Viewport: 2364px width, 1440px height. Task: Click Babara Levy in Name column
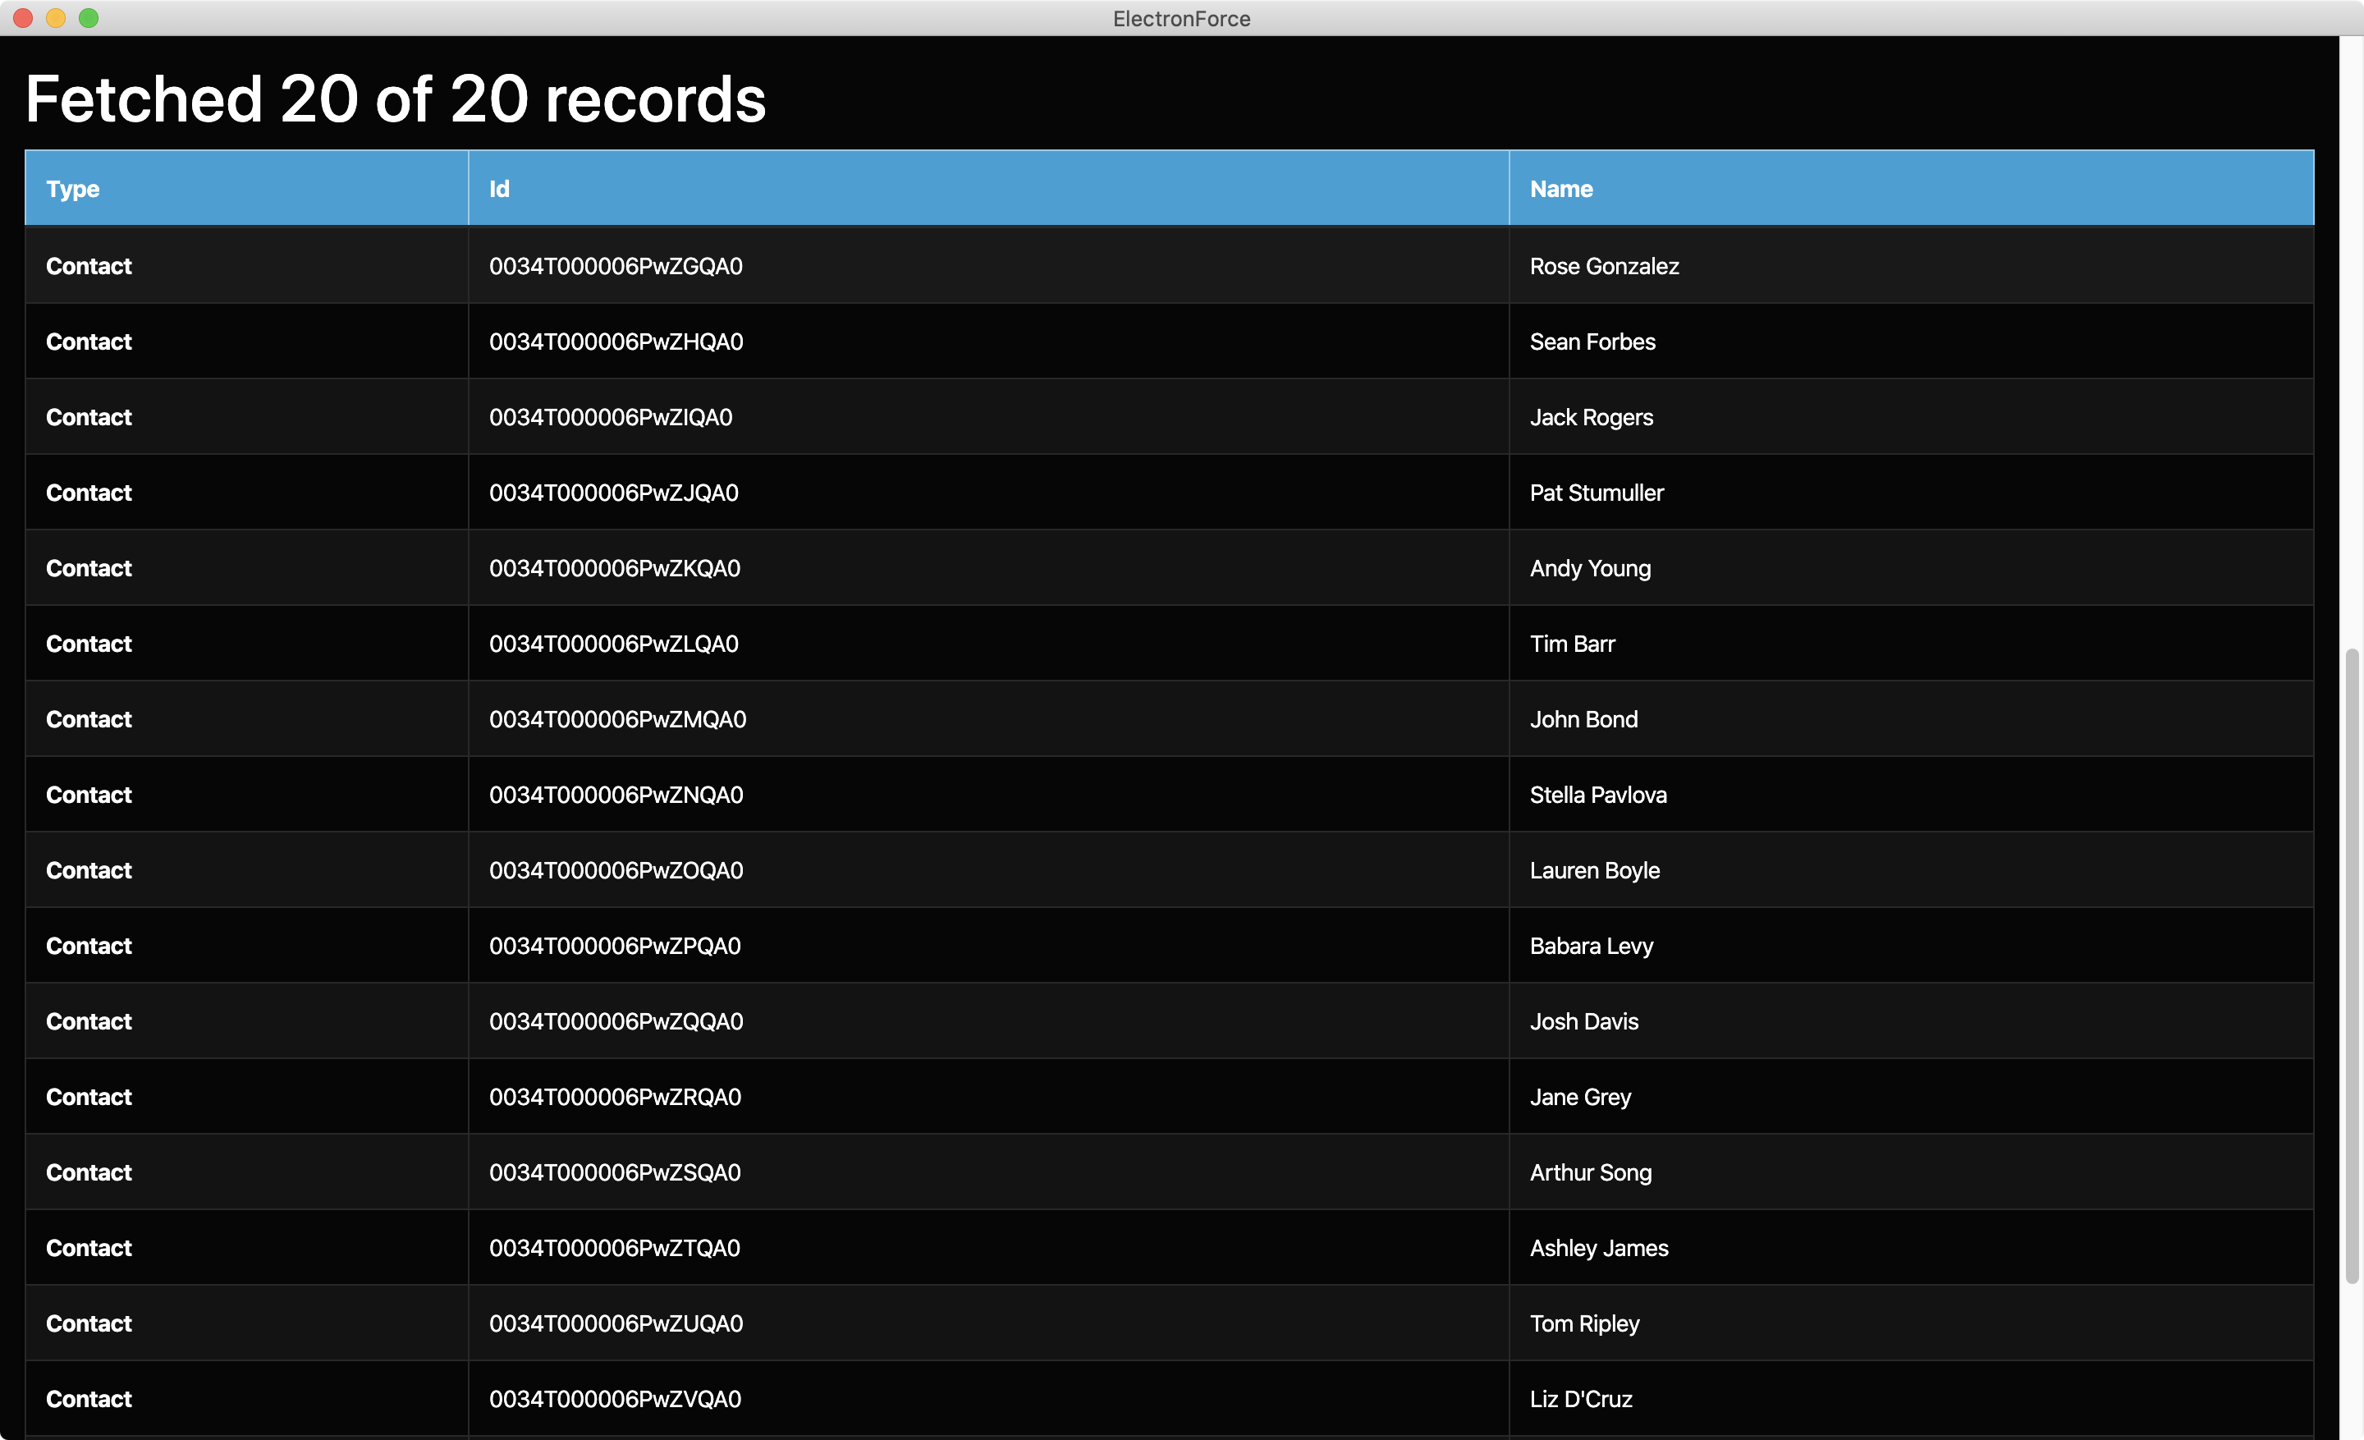point(1591,946)
